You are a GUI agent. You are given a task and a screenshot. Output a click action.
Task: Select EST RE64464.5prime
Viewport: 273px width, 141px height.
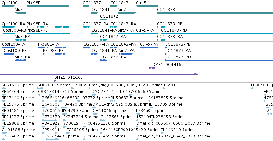(4, 95)
